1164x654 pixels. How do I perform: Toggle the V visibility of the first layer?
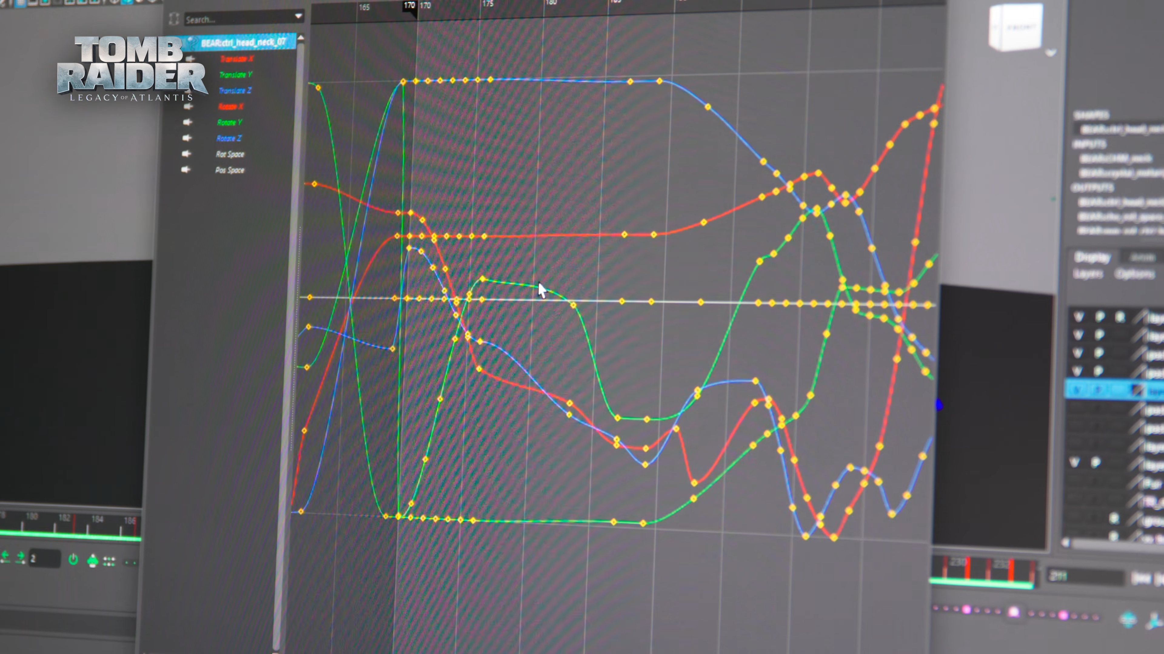point(1079,316)
